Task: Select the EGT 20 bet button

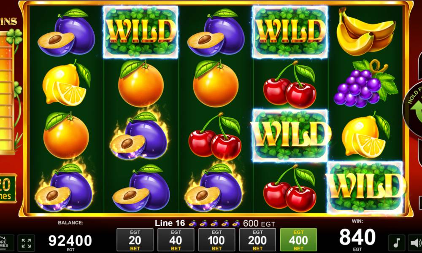Action: pos(135,240)
